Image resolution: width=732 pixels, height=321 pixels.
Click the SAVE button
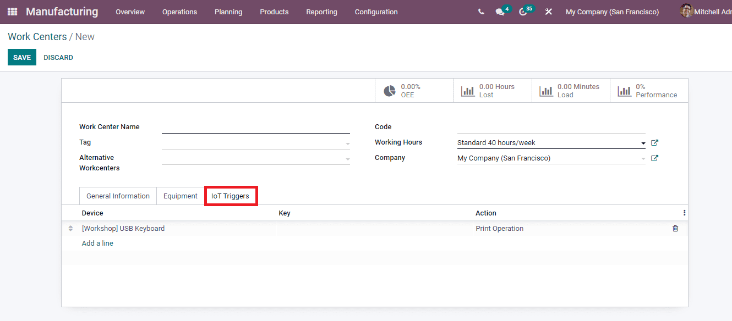[x=21, y=57]
